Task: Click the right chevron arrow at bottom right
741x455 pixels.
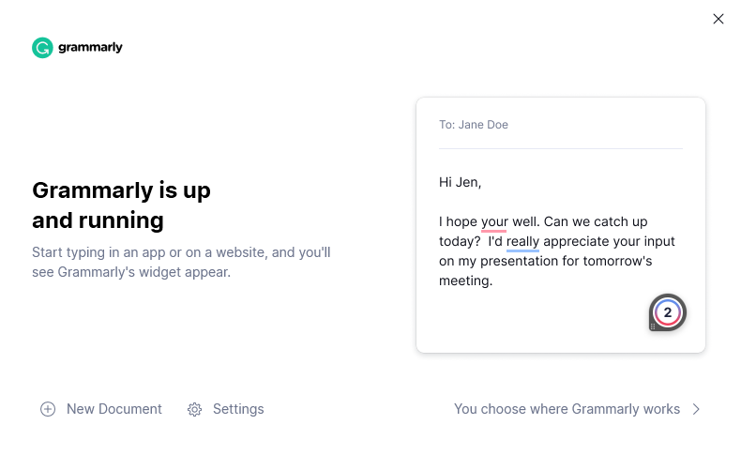Action: click(696, 409)
